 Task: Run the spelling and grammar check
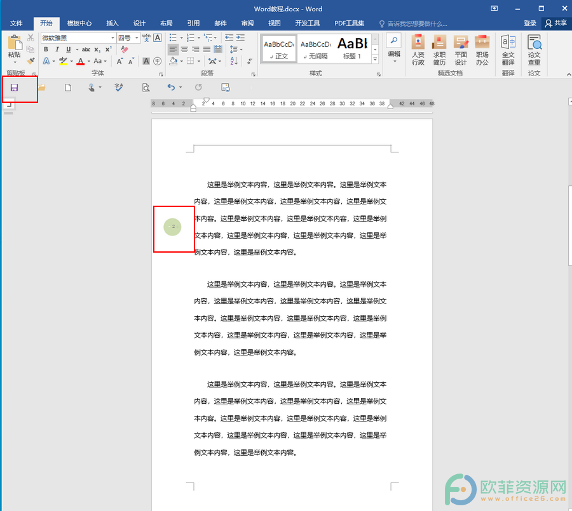119,88
